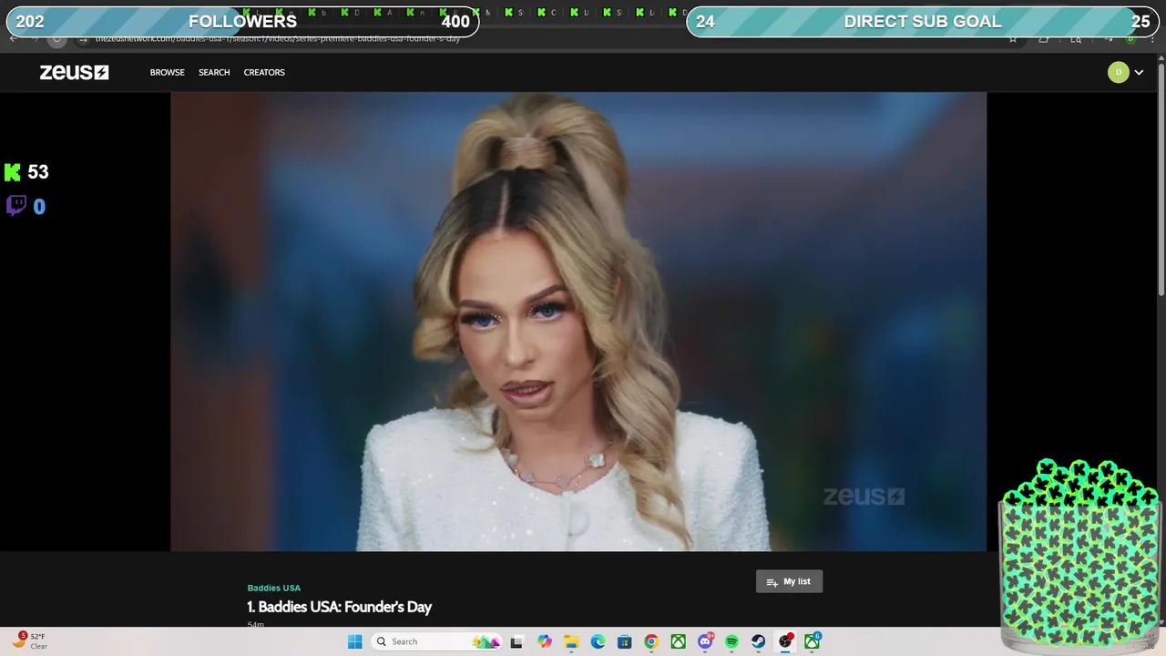This screenshot has height=656, width=1166.
Task: Open the Xbox app next to Chrome
Action: pos(678,641)
